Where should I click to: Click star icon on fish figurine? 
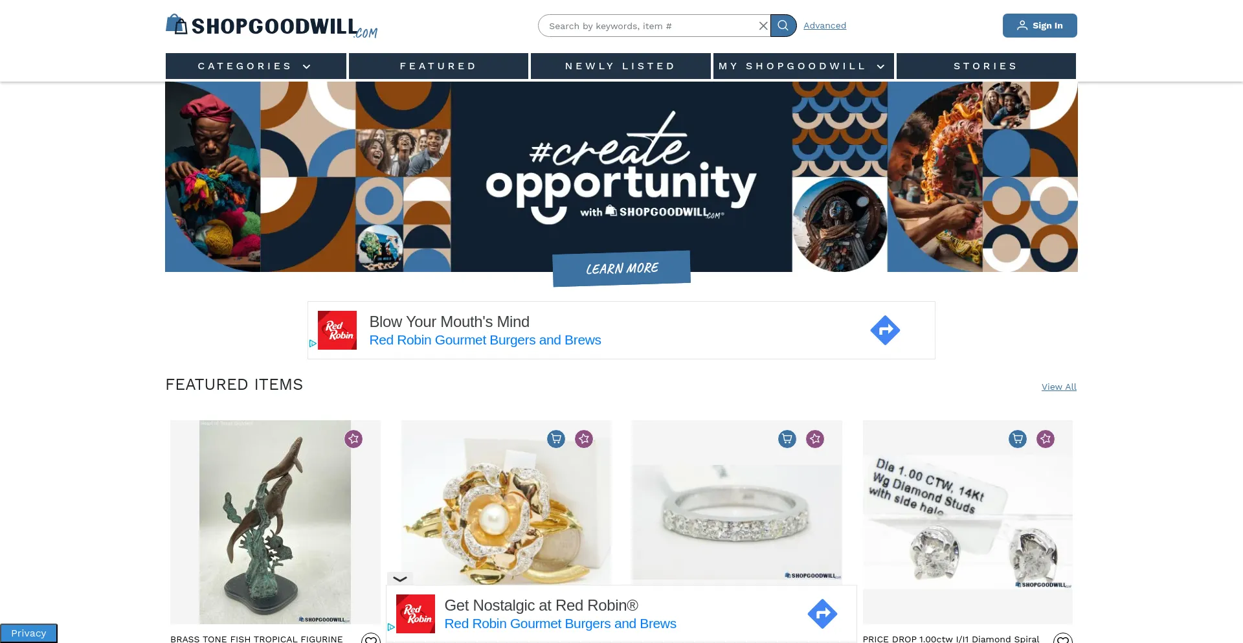tap(353, 439)
